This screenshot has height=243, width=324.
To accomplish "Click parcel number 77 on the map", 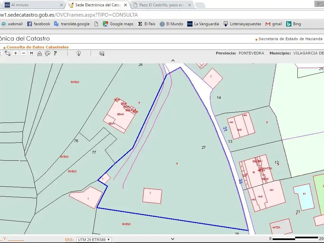I will coord(94,152).
